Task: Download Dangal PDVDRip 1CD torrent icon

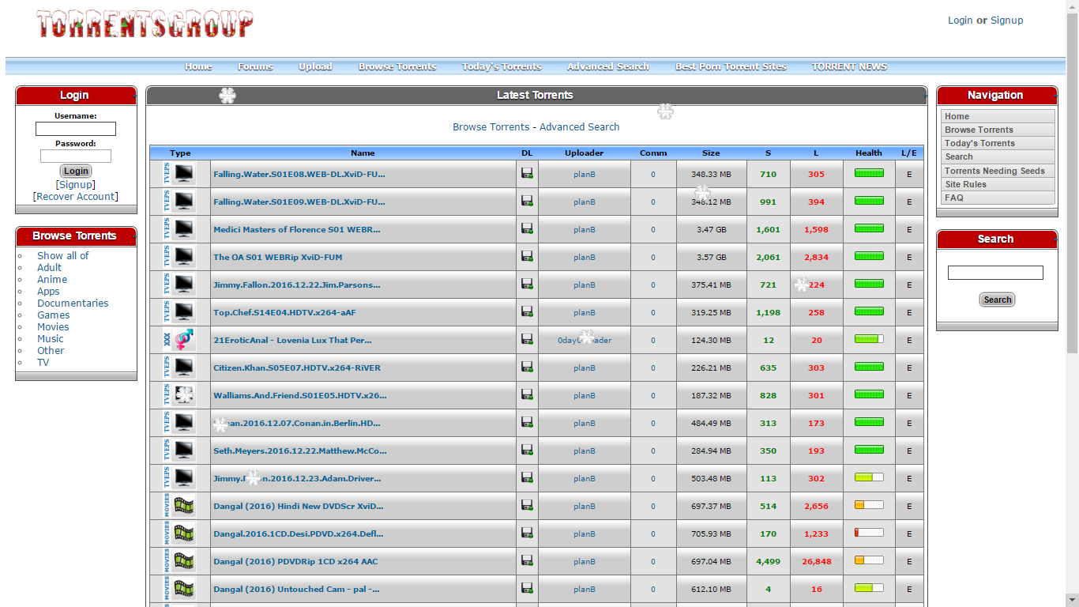Action: [527, 561]
